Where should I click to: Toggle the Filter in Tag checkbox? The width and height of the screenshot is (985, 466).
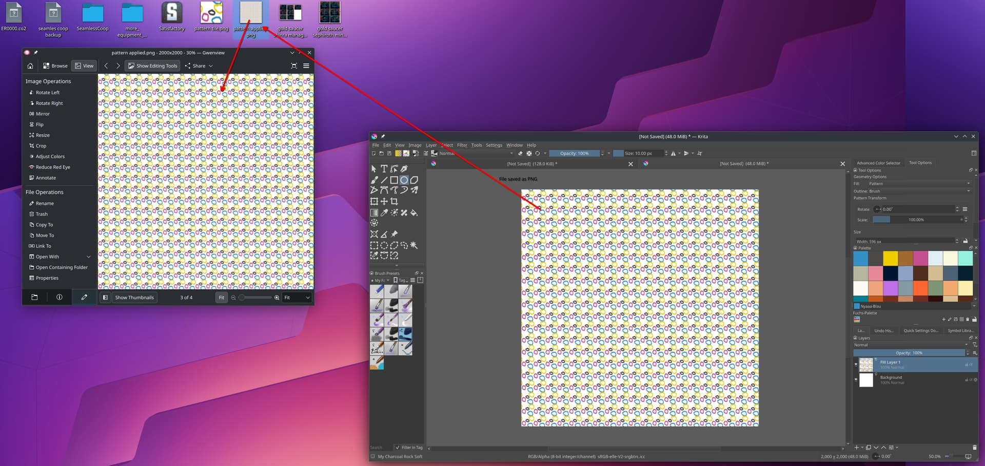point(398,448)
